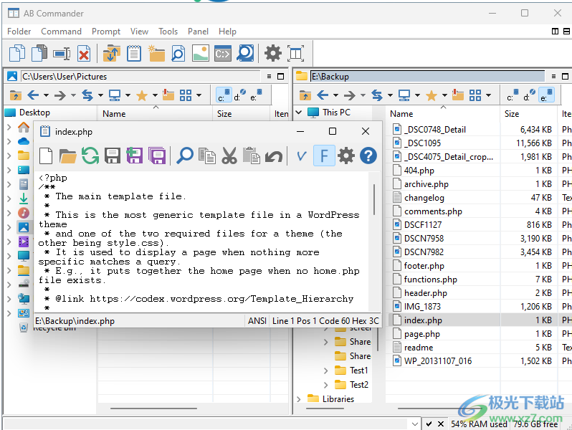Click the Paste clipboard icon in editor

tap(252, 156)
